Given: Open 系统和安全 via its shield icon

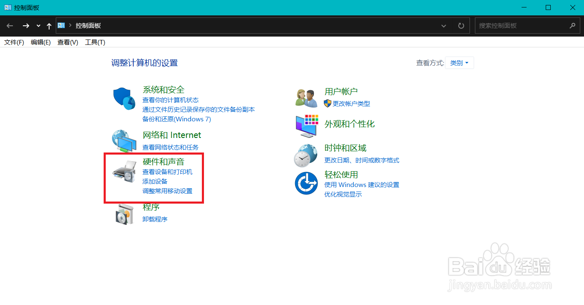Looking at the screenshot, I should (123, 99).
